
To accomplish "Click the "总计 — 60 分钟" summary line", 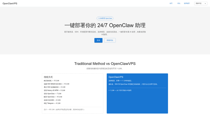I will coord(64,109).
